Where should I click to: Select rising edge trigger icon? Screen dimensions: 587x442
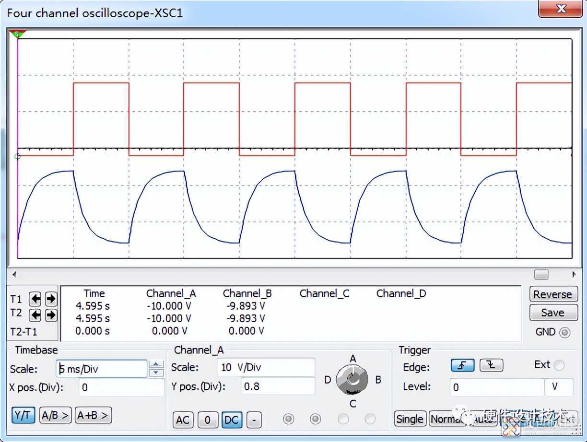click(462, 365)
